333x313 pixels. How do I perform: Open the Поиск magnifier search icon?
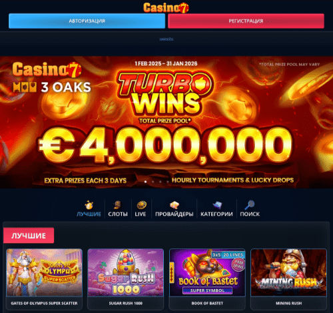(x=250, y=205)
